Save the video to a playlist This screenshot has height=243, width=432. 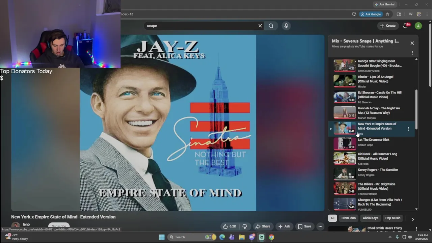(304, 226)
